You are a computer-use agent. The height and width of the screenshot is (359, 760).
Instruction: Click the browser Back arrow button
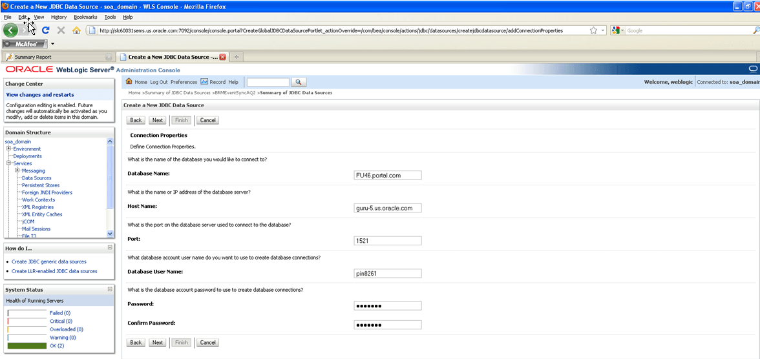(x=10, y=30)
